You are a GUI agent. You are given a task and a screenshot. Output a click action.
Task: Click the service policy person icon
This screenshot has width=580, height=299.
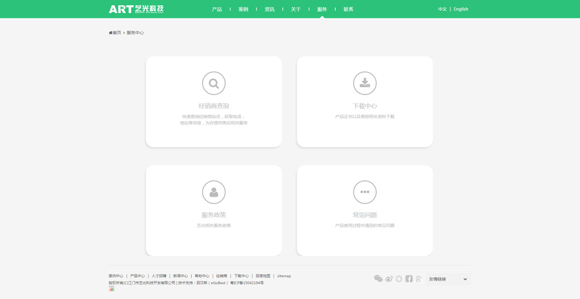pyautogui.click(x=214, y=192)
